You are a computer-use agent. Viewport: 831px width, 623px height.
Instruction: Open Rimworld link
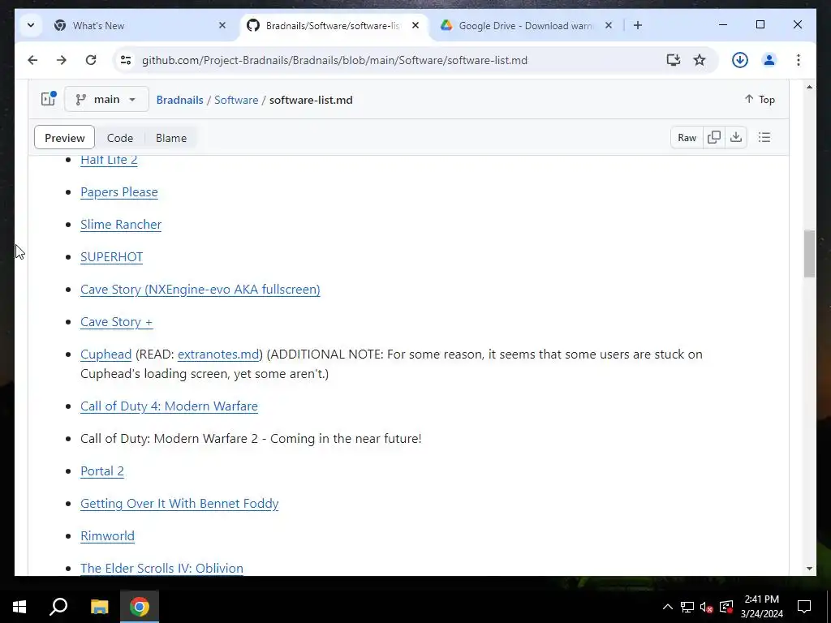point(108,535)
